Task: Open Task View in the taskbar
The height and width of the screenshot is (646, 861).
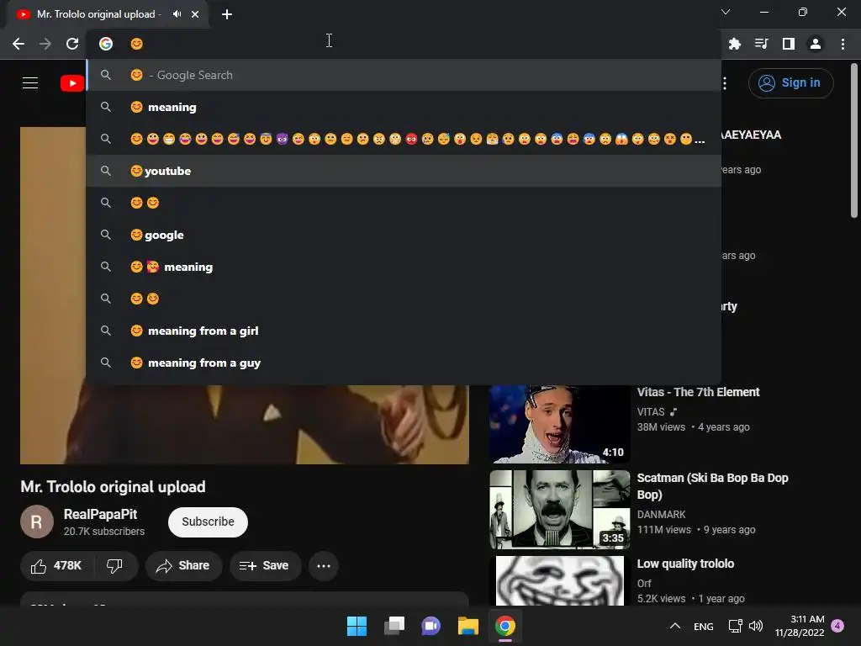Action: pos(394,626)
